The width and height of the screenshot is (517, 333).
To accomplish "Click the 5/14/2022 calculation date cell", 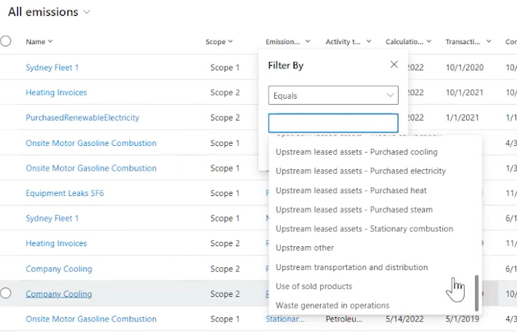I will [x=405, y=320].
